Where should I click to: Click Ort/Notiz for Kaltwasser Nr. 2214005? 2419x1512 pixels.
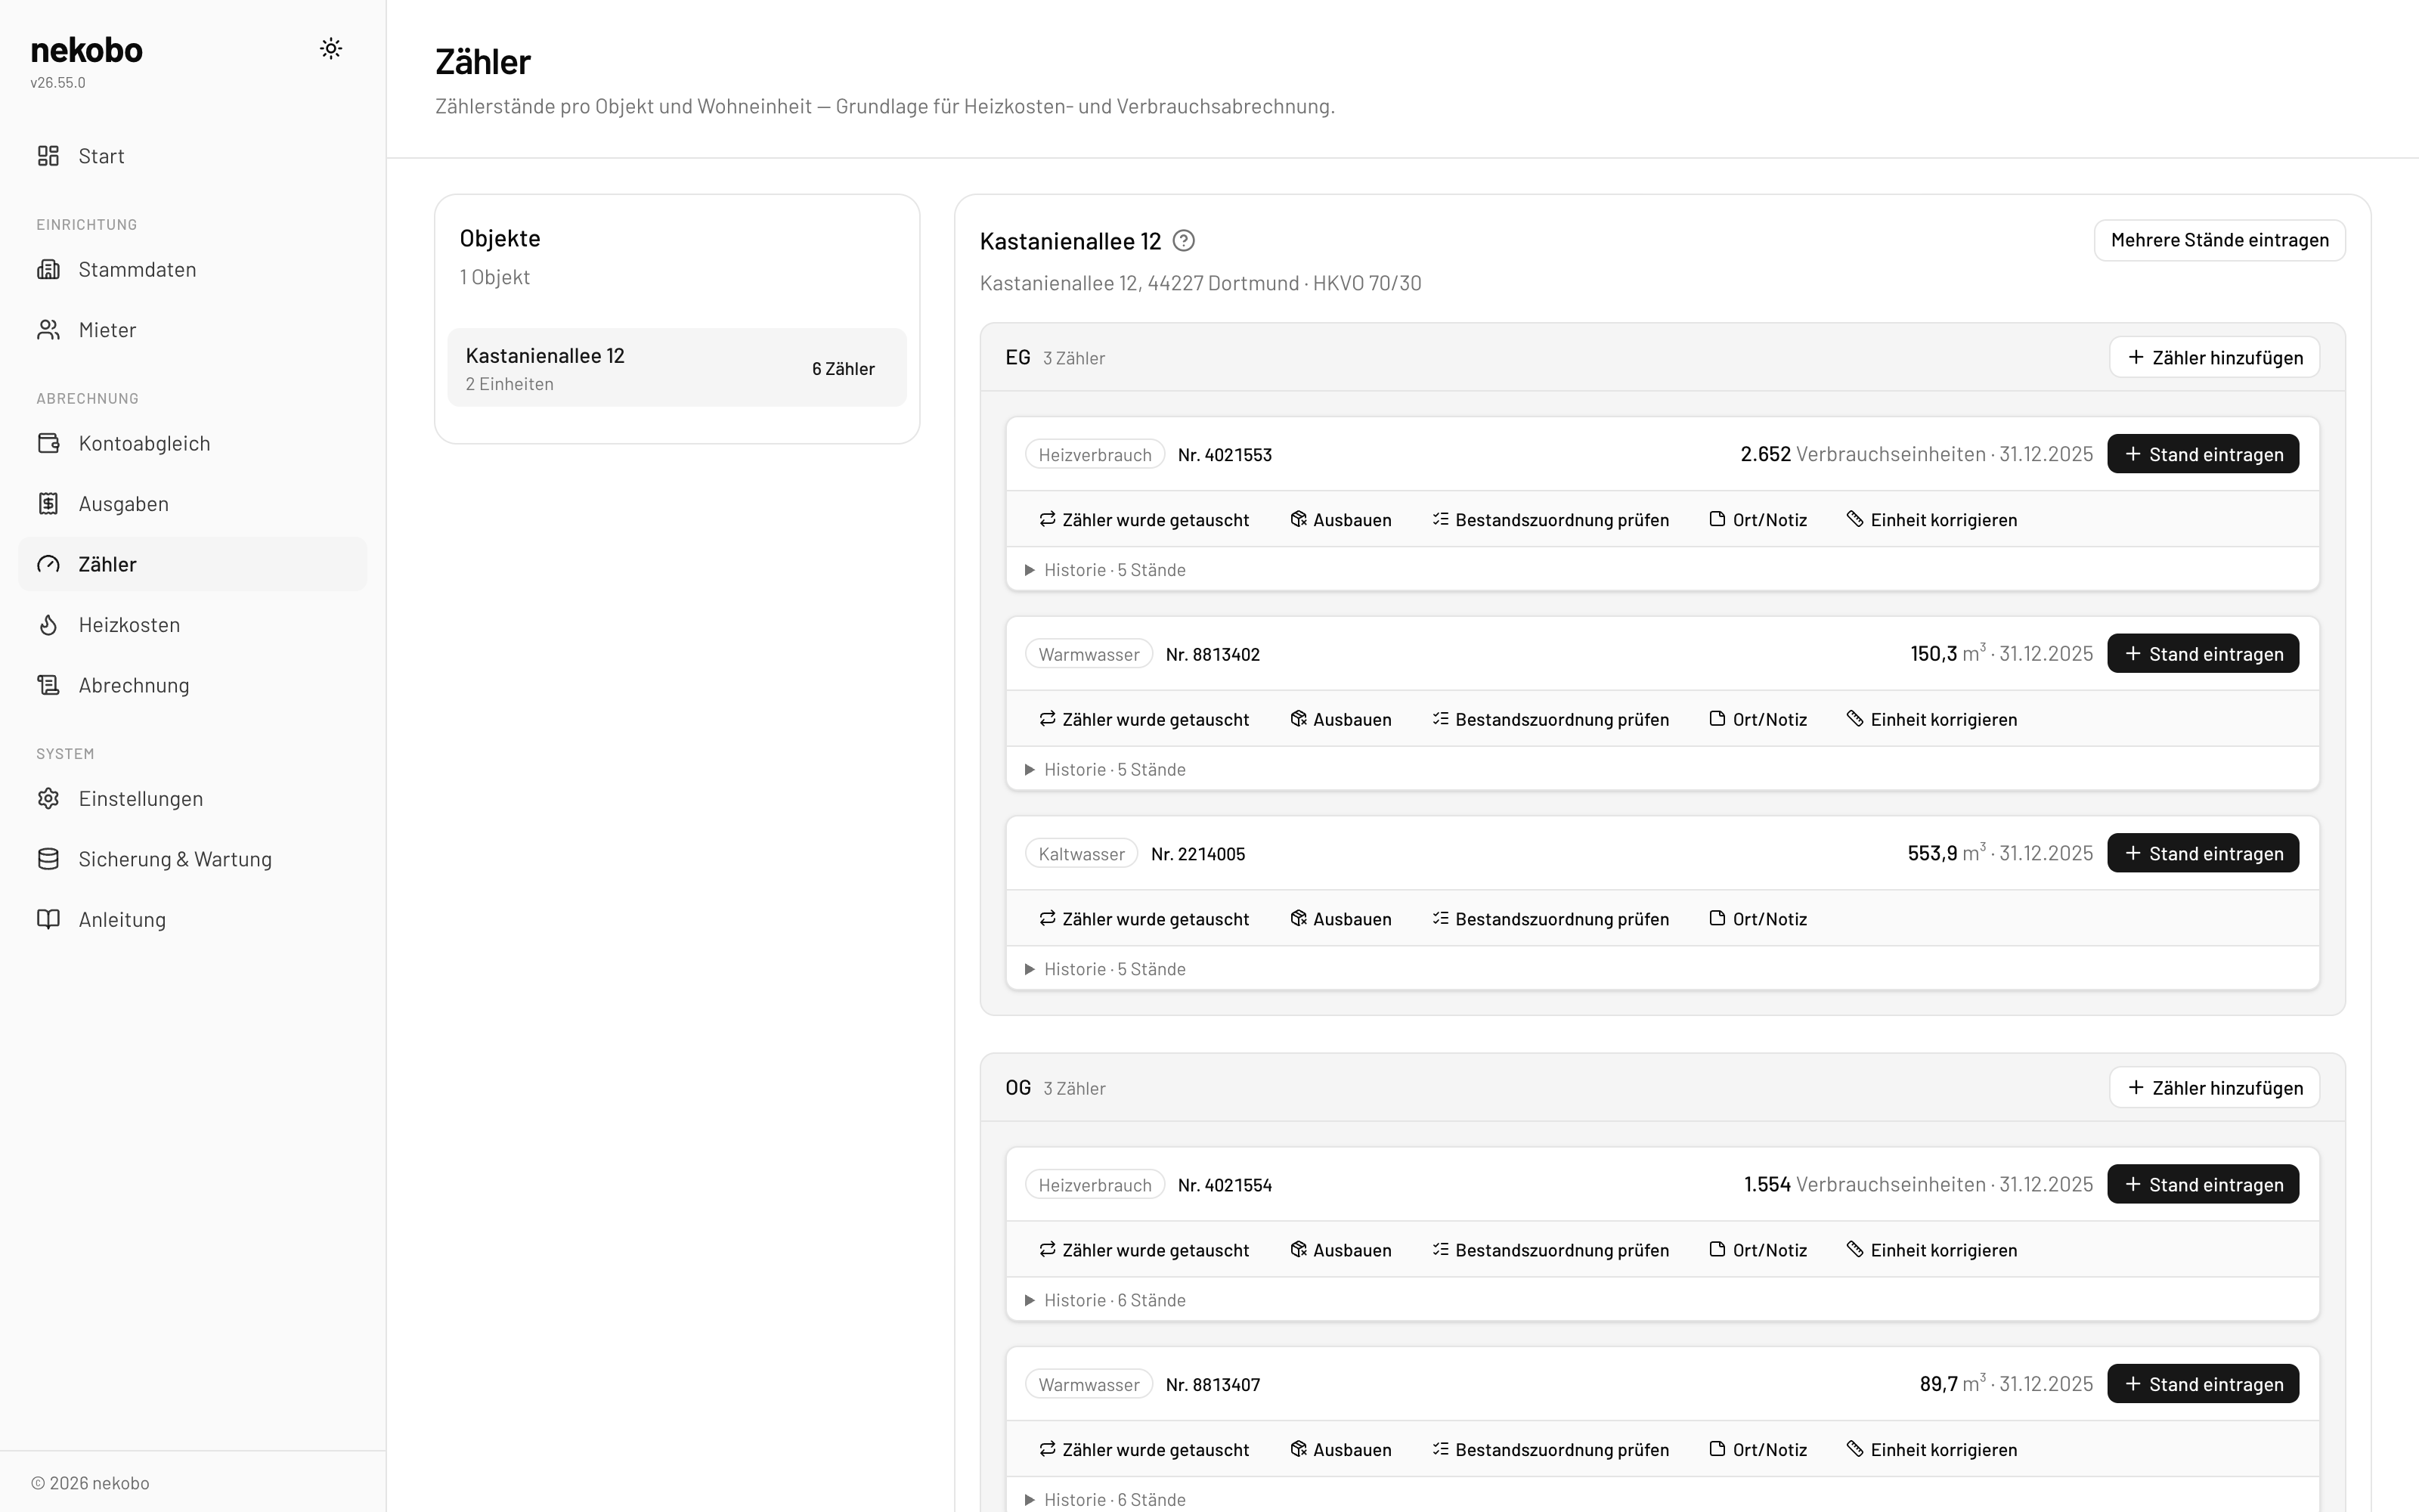1758,919
